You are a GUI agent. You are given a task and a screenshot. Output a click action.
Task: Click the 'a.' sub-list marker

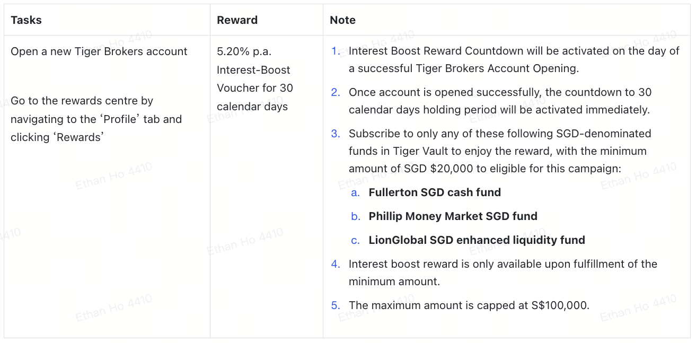point(355,192)
